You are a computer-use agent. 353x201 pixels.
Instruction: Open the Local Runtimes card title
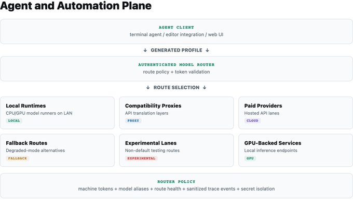click(x=26, y=105)
